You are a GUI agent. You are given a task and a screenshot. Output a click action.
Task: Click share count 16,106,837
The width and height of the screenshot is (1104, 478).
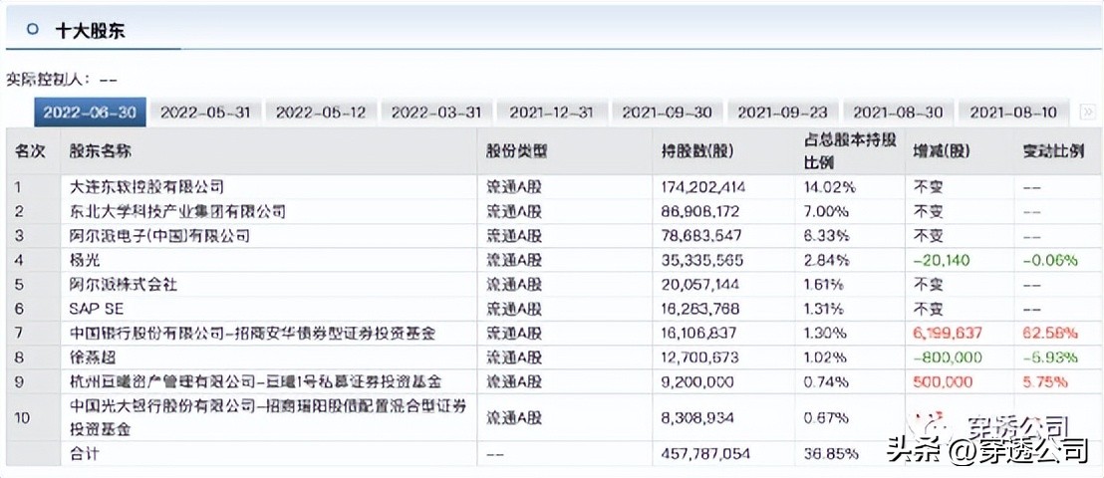[698, 333]
